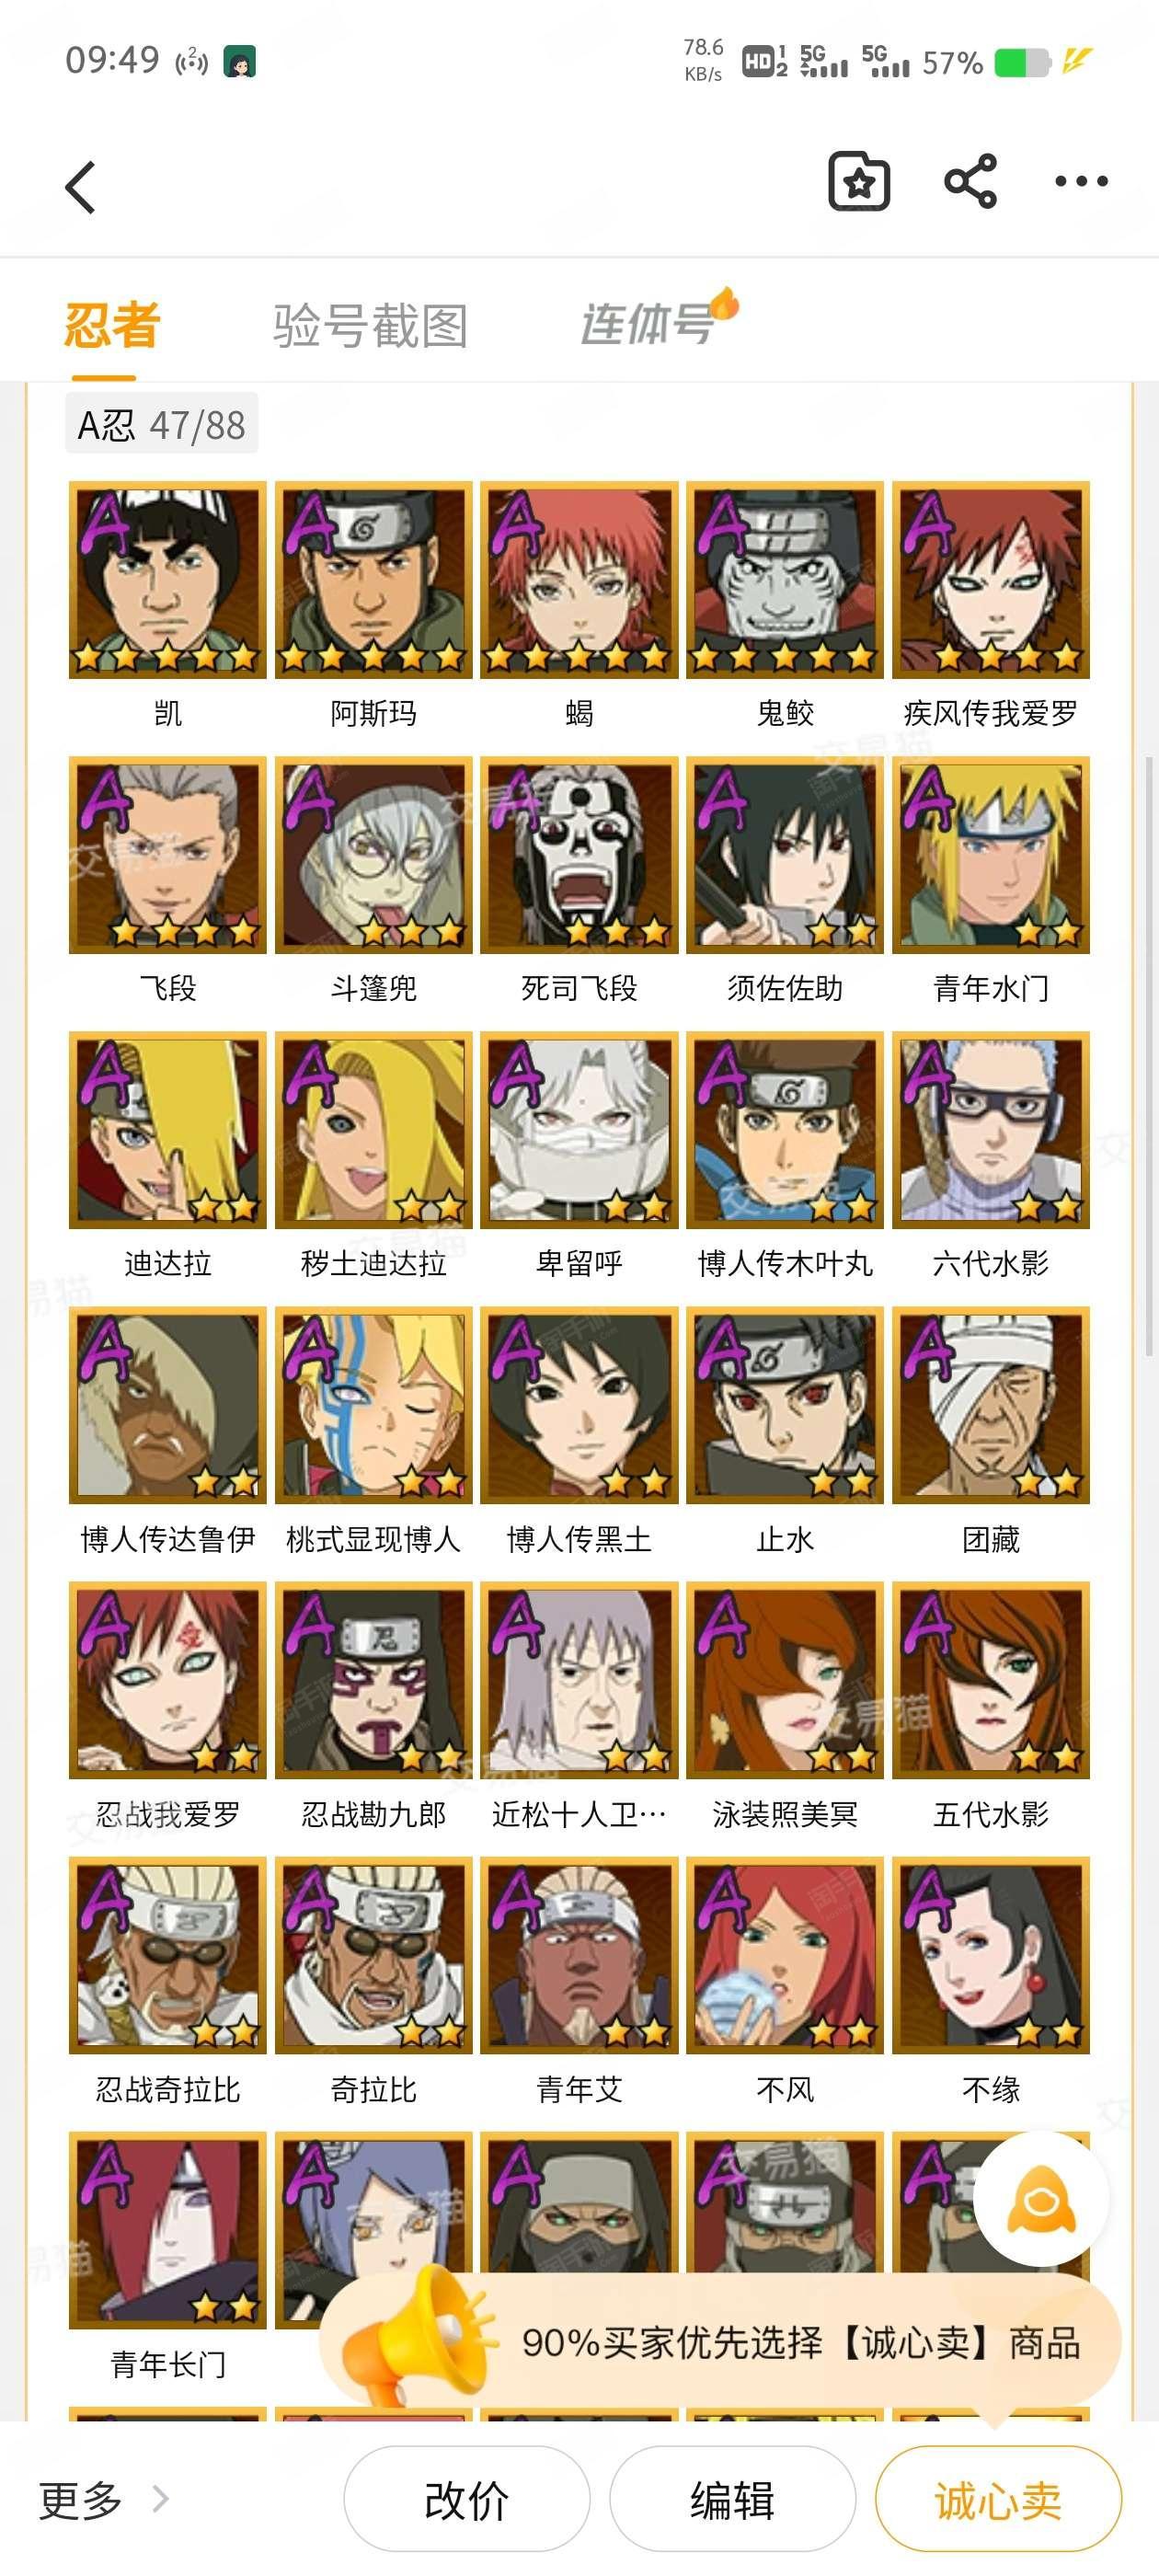
Task: Select the 凯 ninja thumbnail
Action: pyautogui.click(x=168, y=580)
